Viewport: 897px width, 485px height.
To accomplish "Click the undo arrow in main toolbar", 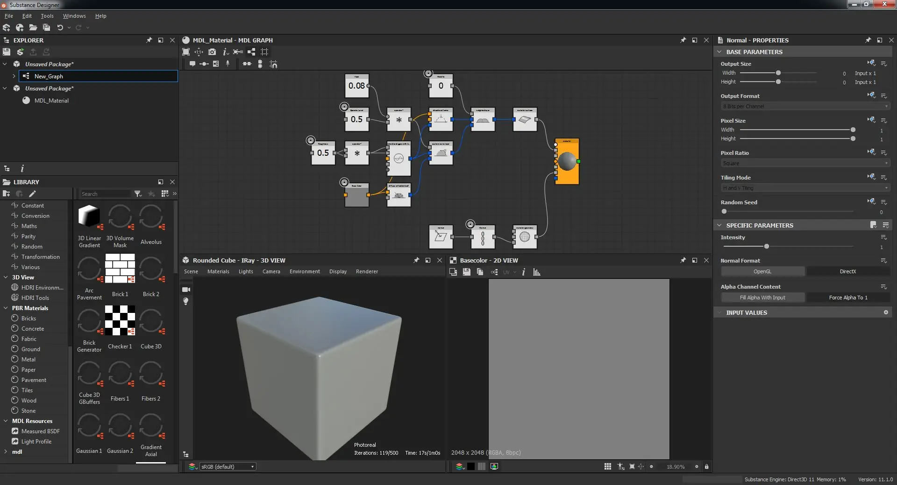I will [x=60, y=28].
